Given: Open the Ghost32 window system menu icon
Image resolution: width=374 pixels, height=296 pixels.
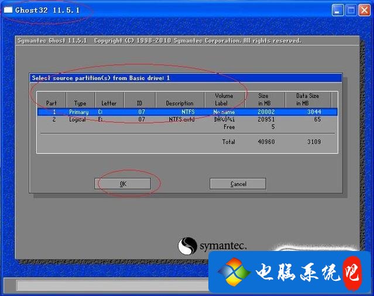Looking at the screenshot, I should click(x=8, y=10).
